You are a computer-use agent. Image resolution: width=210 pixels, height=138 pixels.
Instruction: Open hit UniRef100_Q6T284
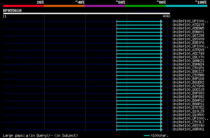coord(188,36)
